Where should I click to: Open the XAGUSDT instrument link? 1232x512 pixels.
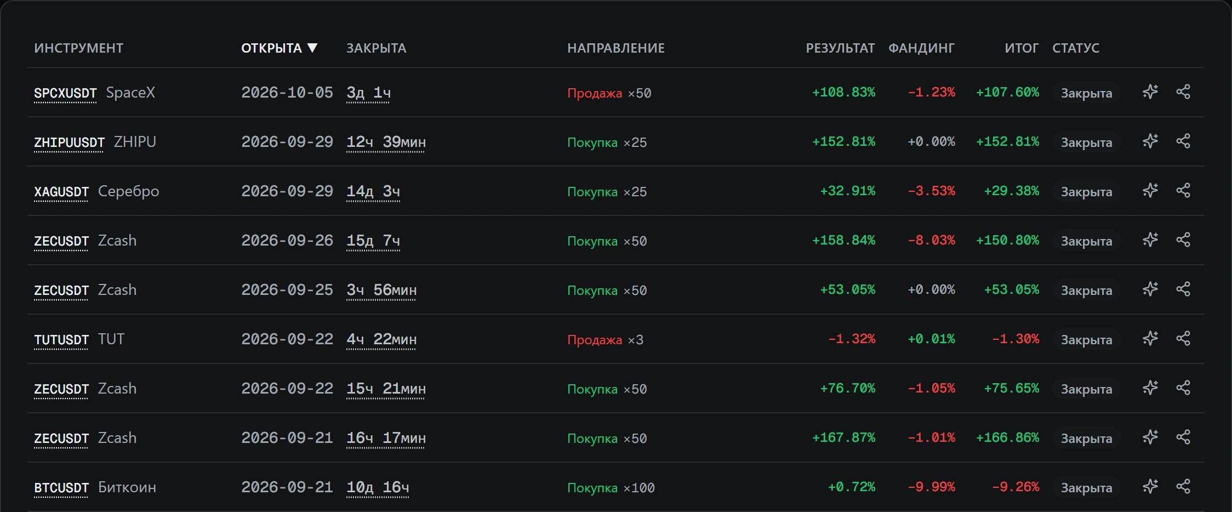[61, 192]
